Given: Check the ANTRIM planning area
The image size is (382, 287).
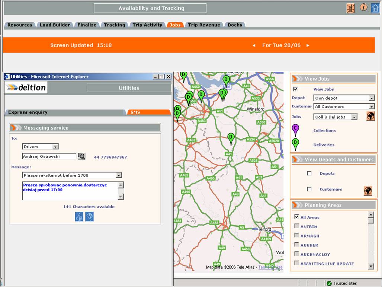Looking at the screenshot, I should [296, 226].
